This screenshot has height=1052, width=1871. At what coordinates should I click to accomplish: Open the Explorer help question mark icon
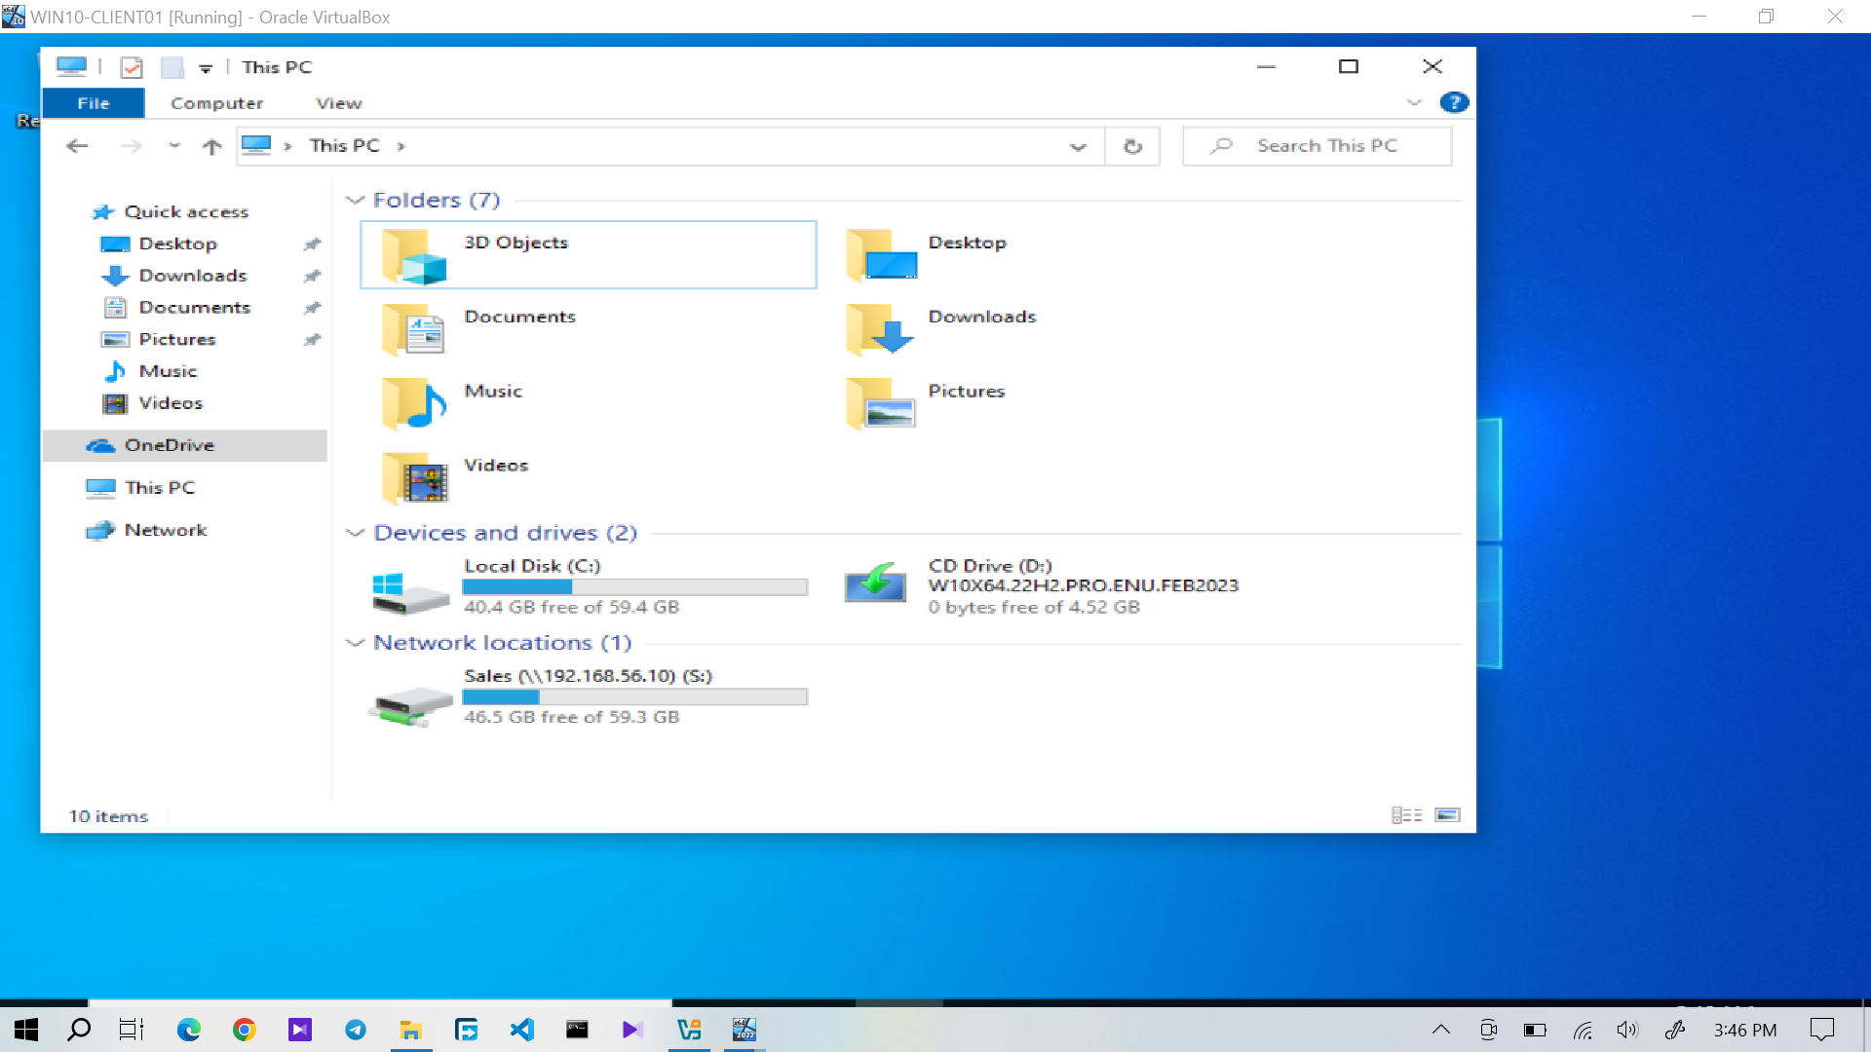tap(1454, 102)
